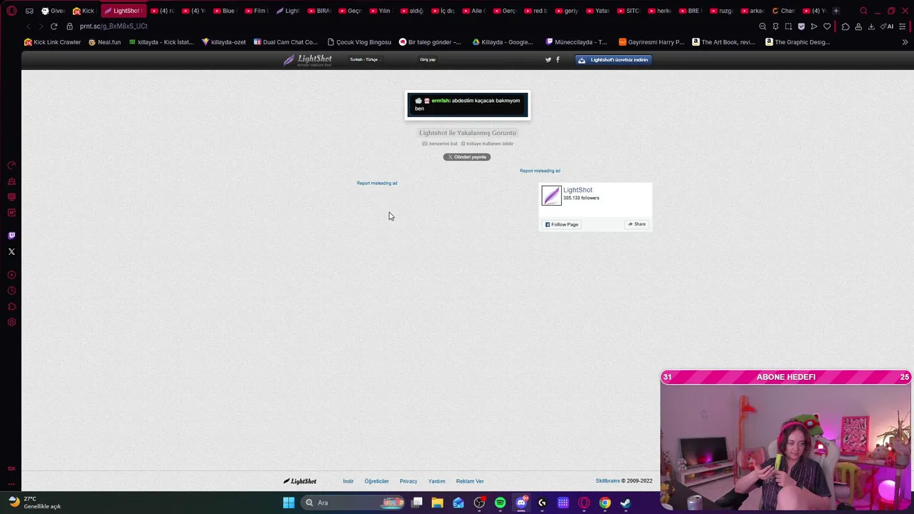914x514 pixels.
Task: Open the captured chat screenshot image
Action: (468, 105)
